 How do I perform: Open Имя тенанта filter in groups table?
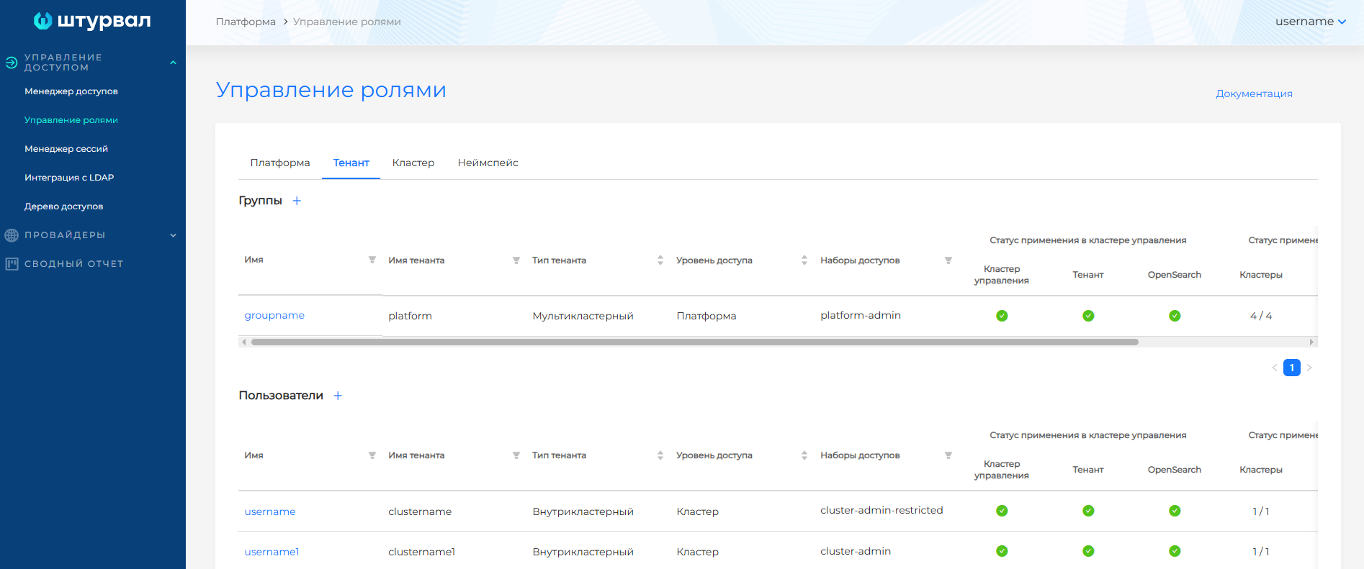(516, 260)
